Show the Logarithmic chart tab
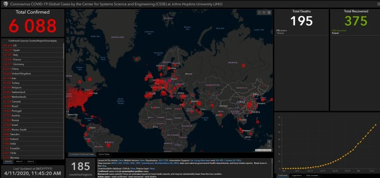The width and height of the screenshot is (380, 178). 296,175
